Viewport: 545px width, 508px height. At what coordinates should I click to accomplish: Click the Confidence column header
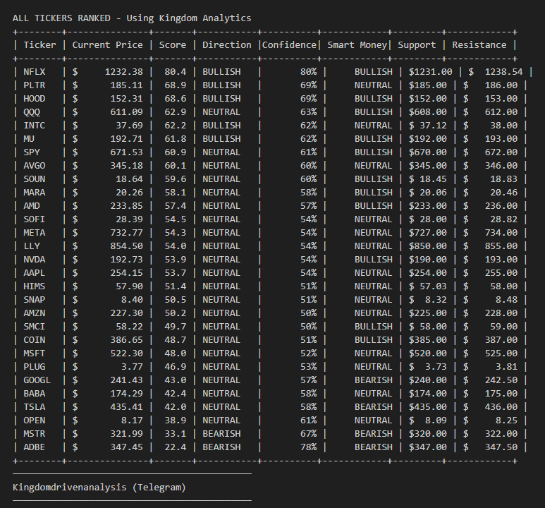pos(289,44)
